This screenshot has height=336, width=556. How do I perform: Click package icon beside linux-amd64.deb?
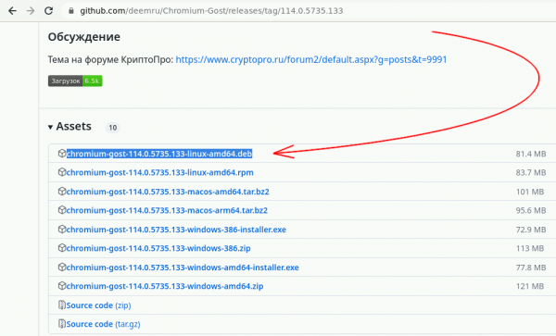(62, 154)
